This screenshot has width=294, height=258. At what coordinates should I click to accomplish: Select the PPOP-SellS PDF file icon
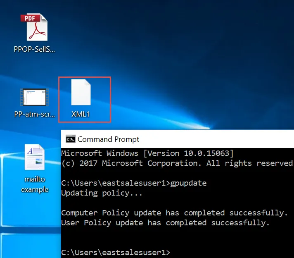tap(35, 27)
